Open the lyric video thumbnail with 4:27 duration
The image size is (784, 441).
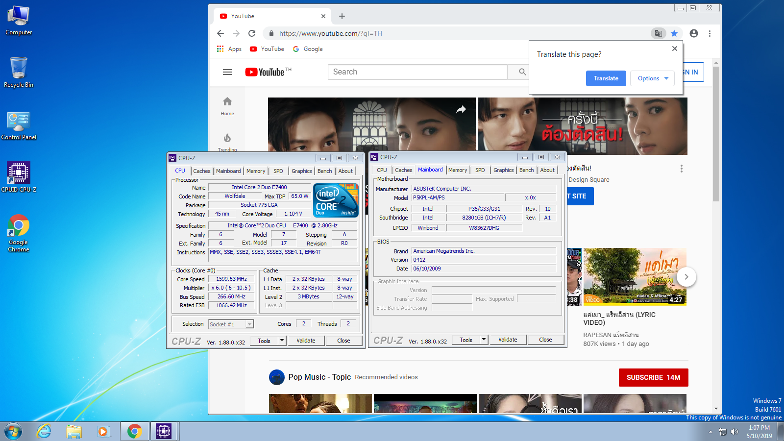(635, 276)
